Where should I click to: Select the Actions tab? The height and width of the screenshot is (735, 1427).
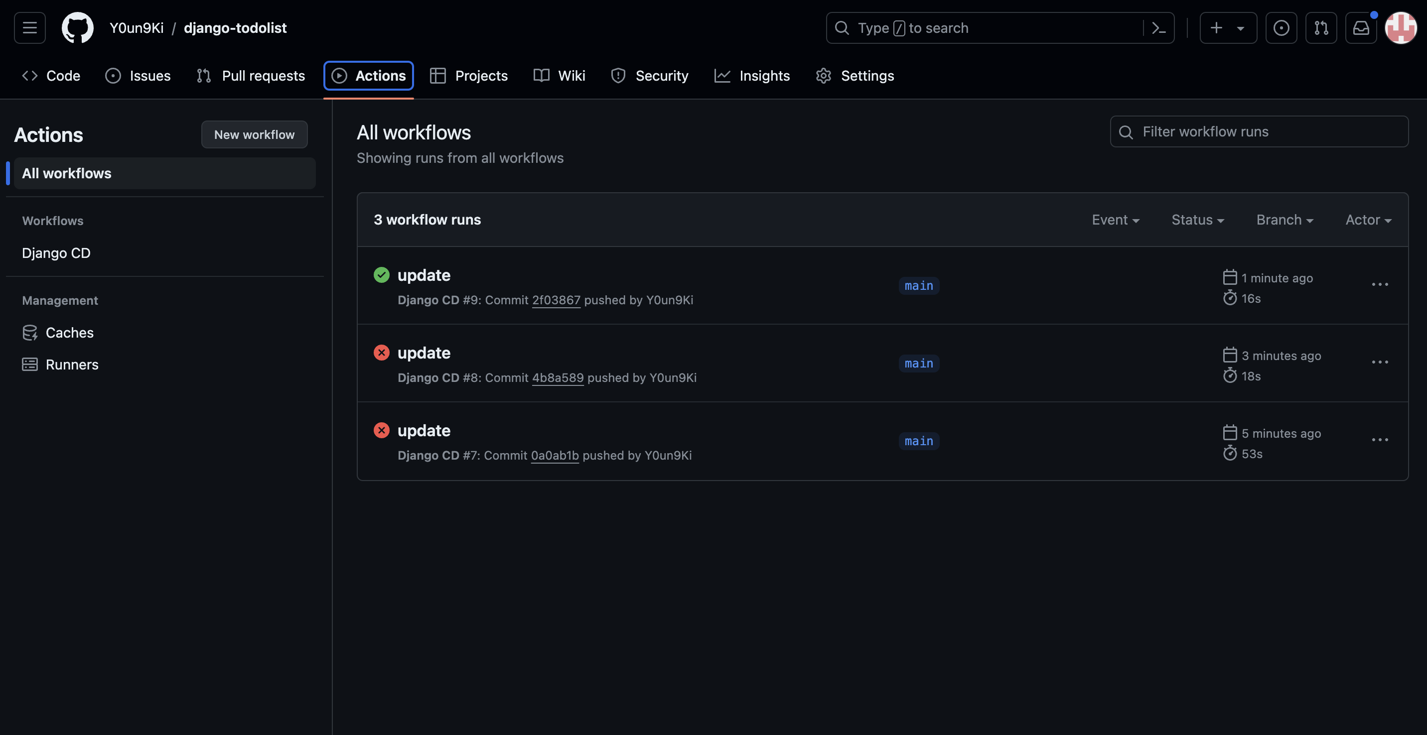(368, 76)
